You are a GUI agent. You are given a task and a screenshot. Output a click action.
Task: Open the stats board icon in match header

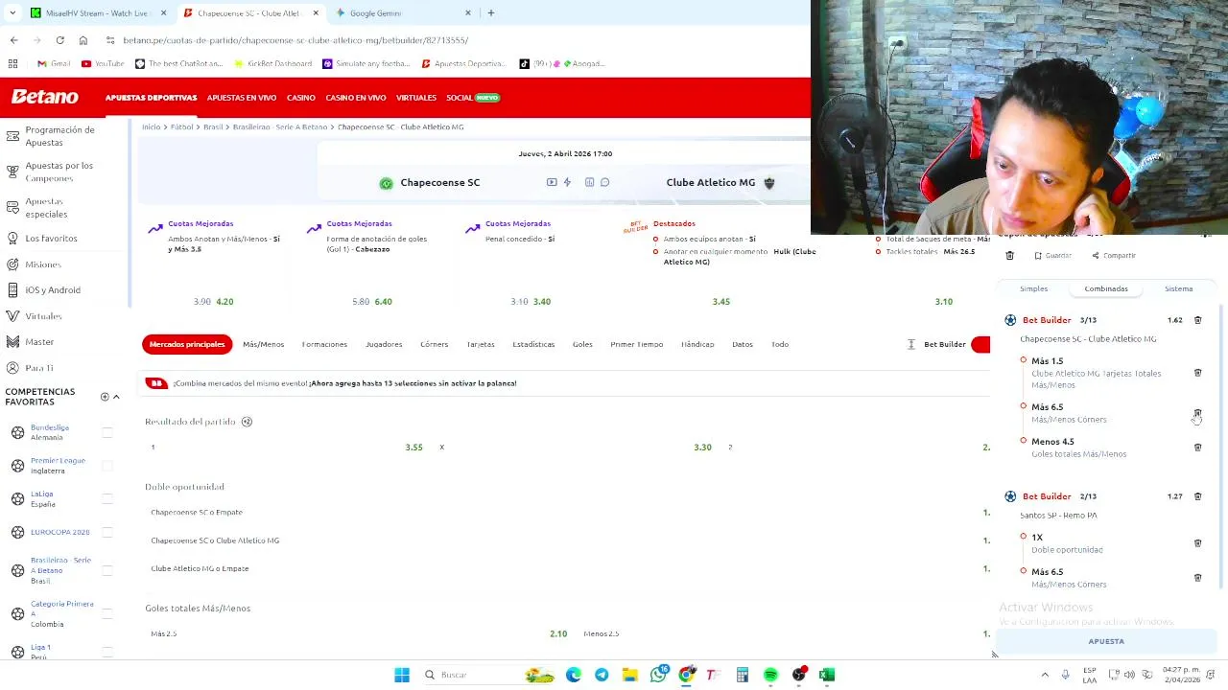[590, 182]
